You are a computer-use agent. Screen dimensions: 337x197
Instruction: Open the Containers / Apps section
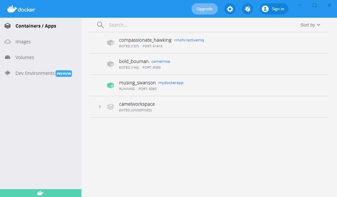[36, 26]
